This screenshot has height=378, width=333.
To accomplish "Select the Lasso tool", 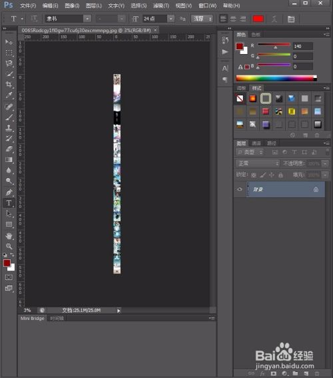I will [9, 63].
